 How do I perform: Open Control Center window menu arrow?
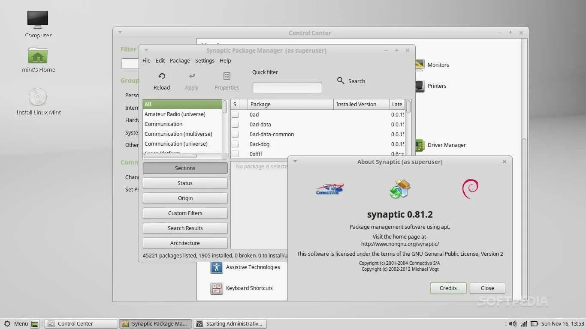click(x=120, y=33)
